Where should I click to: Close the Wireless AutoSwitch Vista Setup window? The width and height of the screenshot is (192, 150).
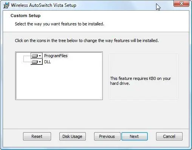[x=181, y=3]
